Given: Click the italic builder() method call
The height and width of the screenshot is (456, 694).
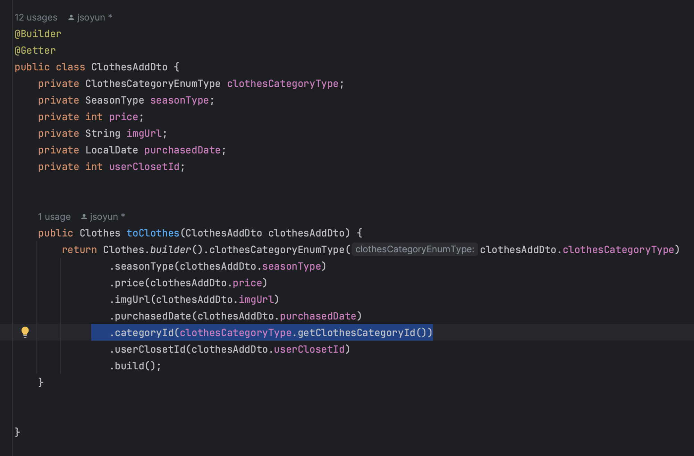Looking at the screenshot, I should click(170, 250).
